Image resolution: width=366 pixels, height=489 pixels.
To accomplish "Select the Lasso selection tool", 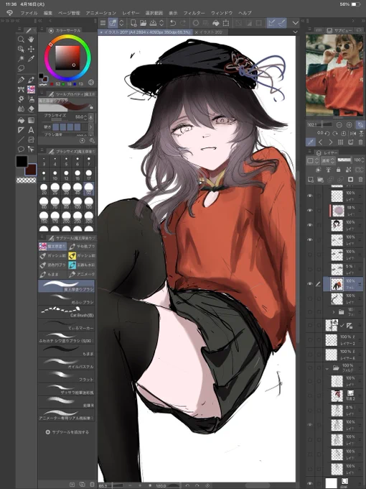I will pyautogui.click(x=21, y=68).
